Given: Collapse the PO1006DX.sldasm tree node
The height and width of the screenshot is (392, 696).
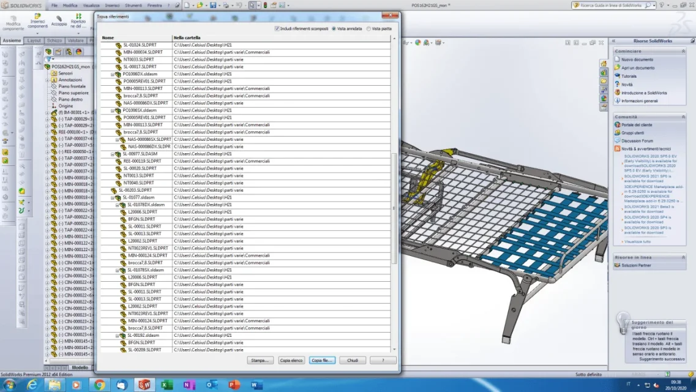Looking at the screenshot, I should click(x=112, y=74).
